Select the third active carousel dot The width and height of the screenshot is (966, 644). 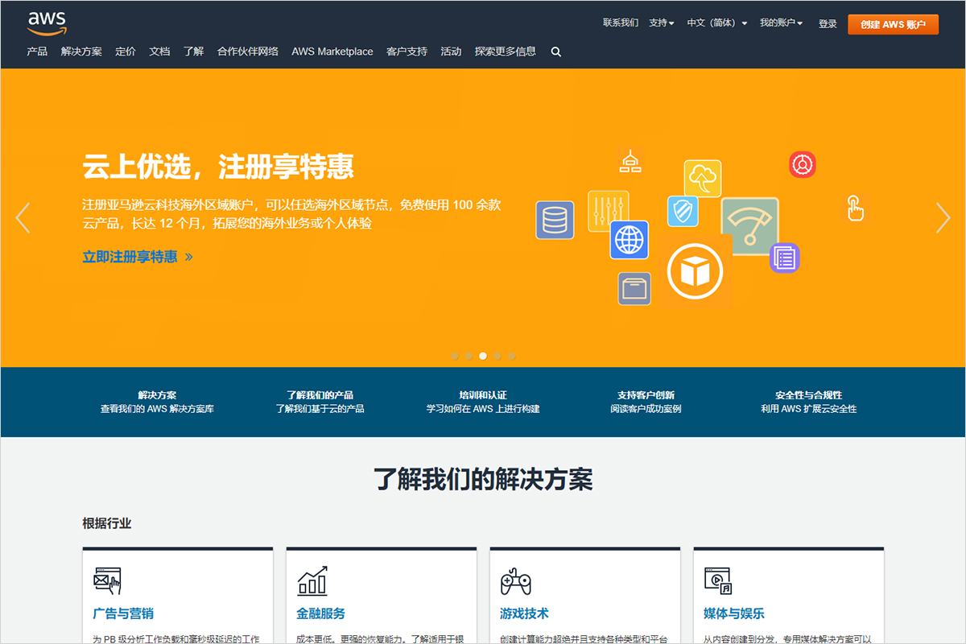483,355
